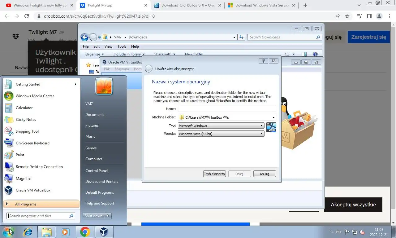The width and height of the screenshot is (396, 238).
Task: Click Anuluj to cancel the wizard
Action: pyautogui.click(x=264, y=174)
